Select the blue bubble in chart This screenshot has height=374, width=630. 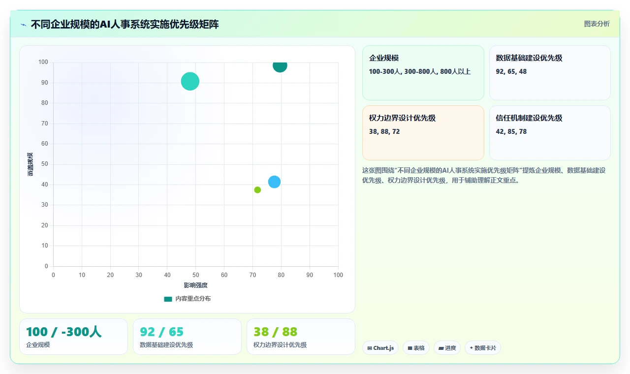(x=274, y=182)
